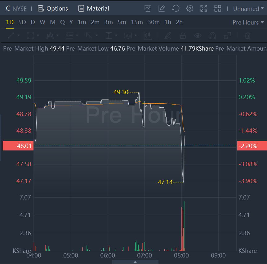Open the Pre Hours dropdown
This screenshot has width=267, height=264.
click(x=248, y=22)
